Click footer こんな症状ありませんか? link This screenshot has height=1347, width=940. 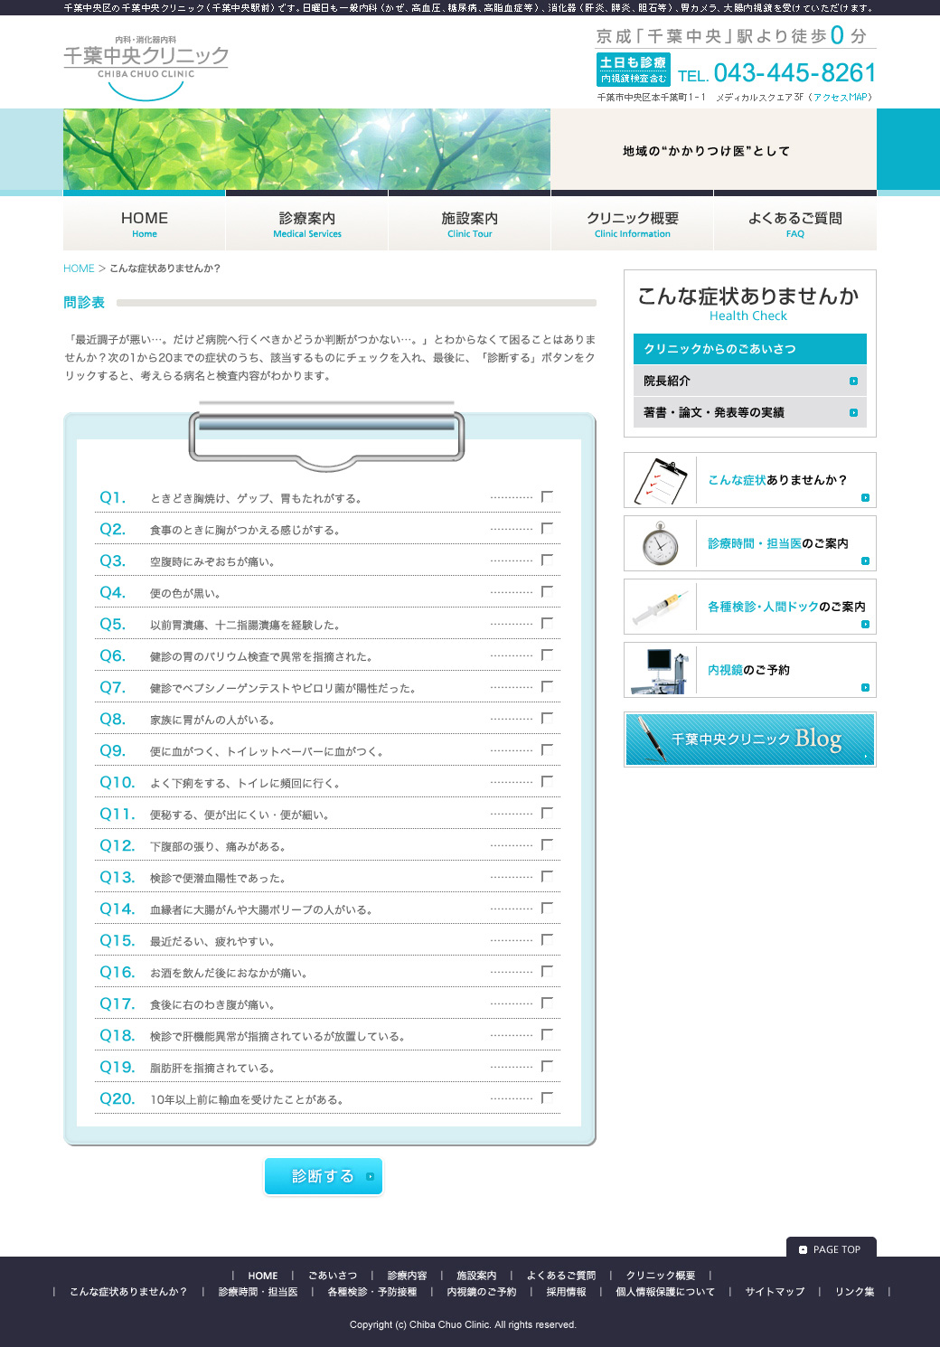coord(128,1292)
